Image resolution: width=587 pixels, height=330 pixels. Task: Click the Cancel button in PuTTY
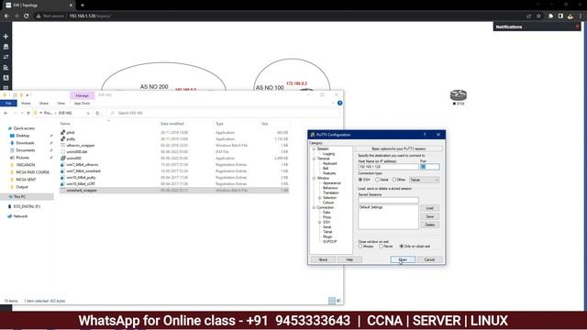(429, 259)
